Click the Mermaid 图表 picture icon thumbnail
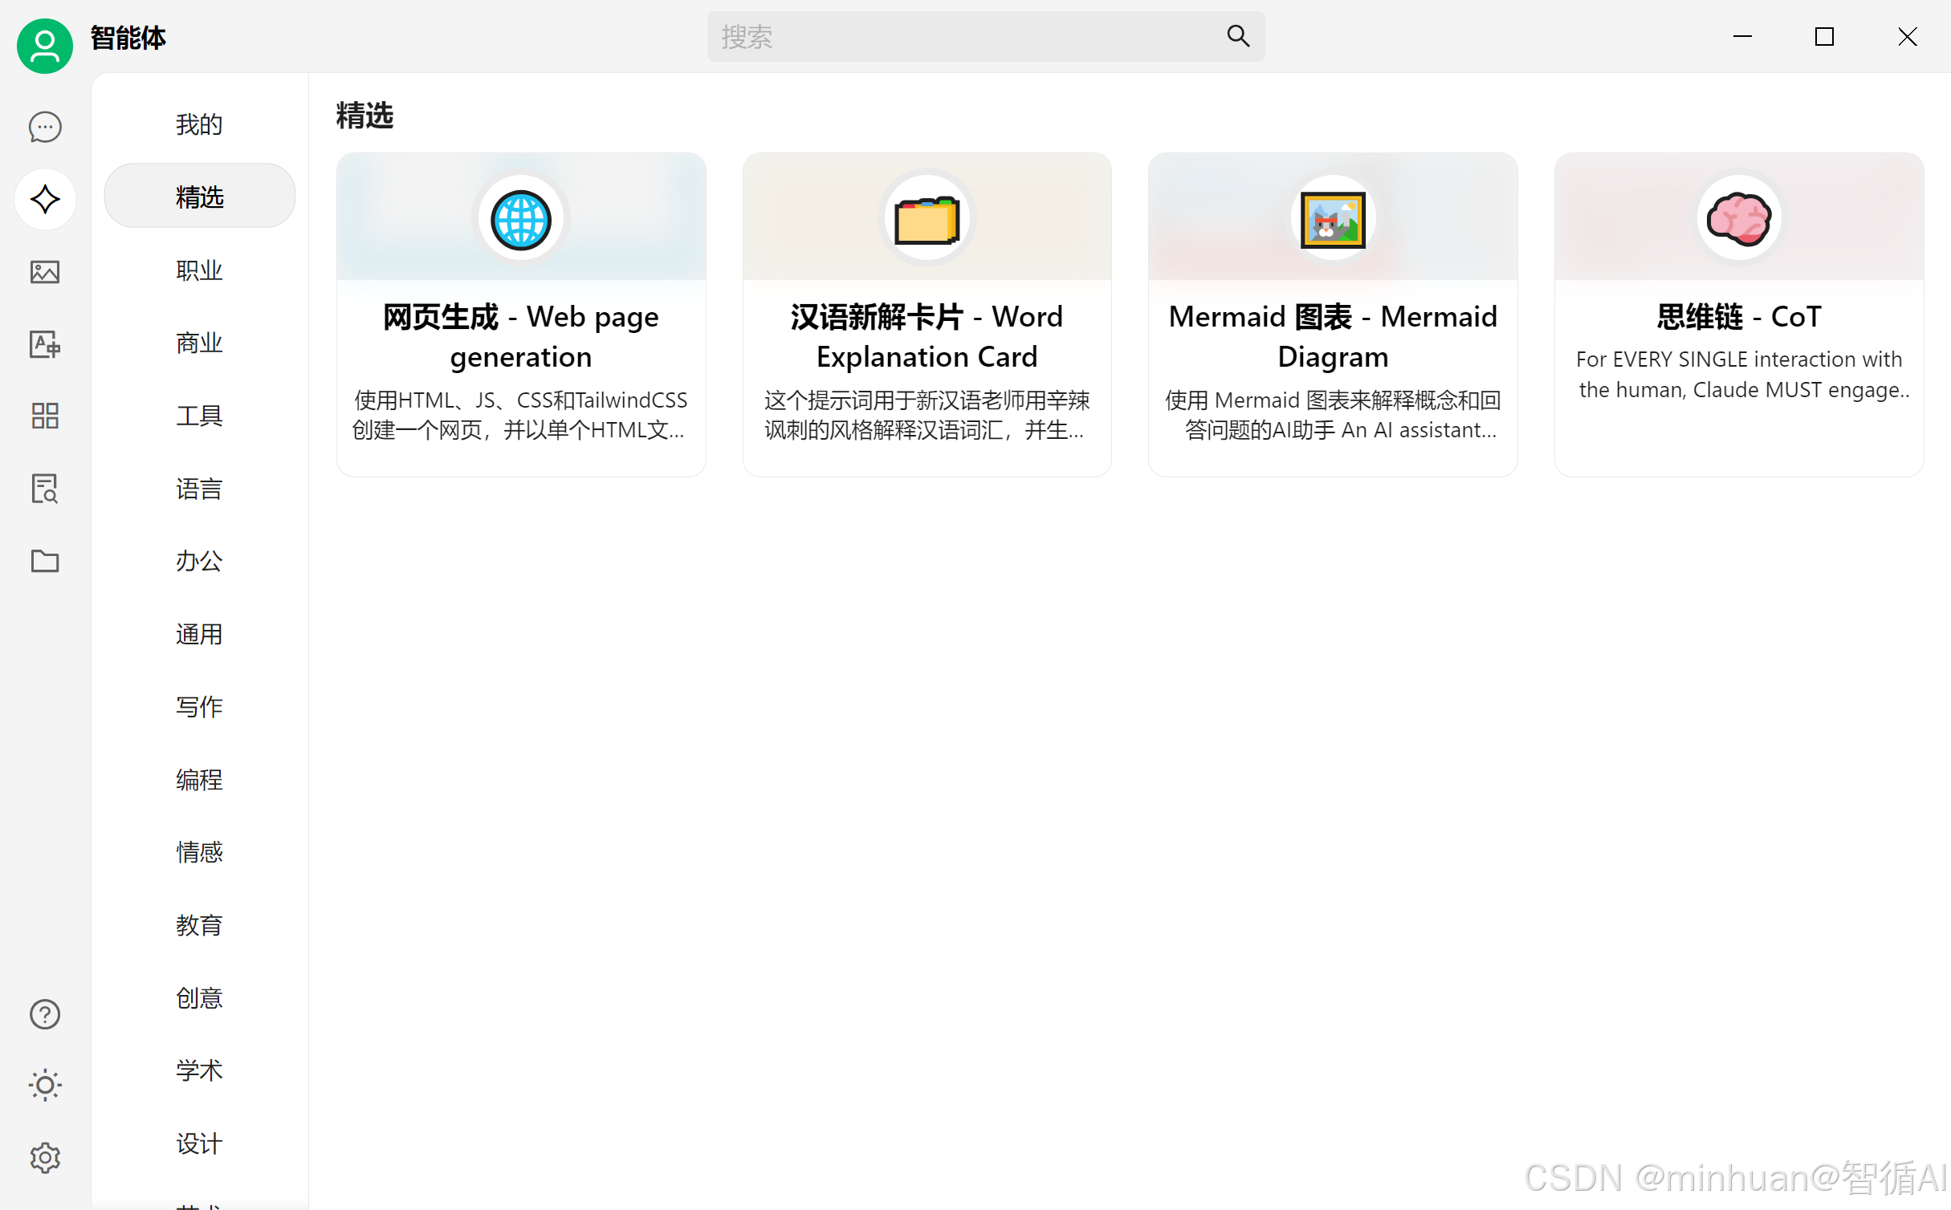Image resolution: width=1951 pixels, height=1210 pixels. pos(1333,219)
